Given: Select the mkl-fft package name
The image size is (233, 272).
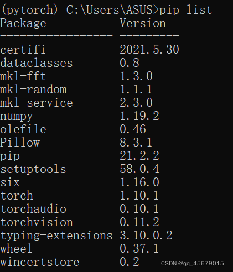Looking at the screenshot, I should (x=23, y=76).
